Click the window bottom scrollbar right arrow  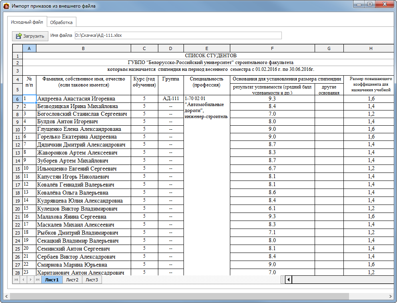pyautogui.click(x=391, y=296)
